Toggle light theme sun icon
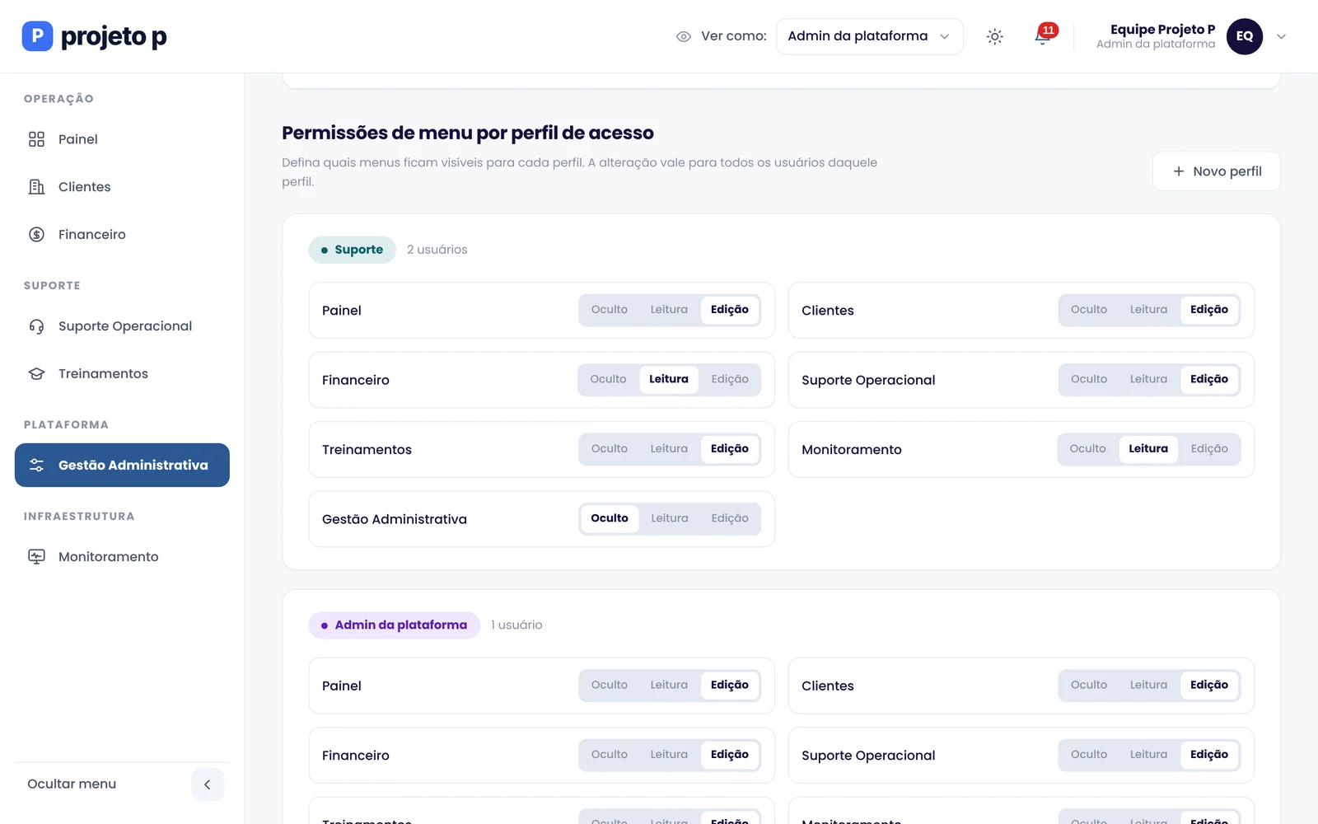Screen dimensions: 1318x824 pyautogui.click(x=995, y=36)
